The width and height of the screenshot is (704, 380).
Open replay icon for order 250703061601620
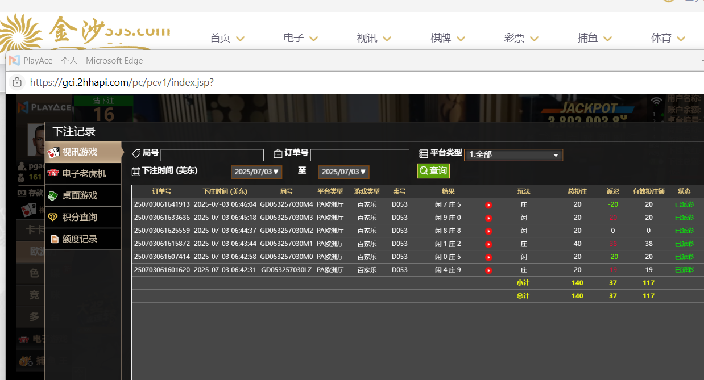tap(488, 270)
